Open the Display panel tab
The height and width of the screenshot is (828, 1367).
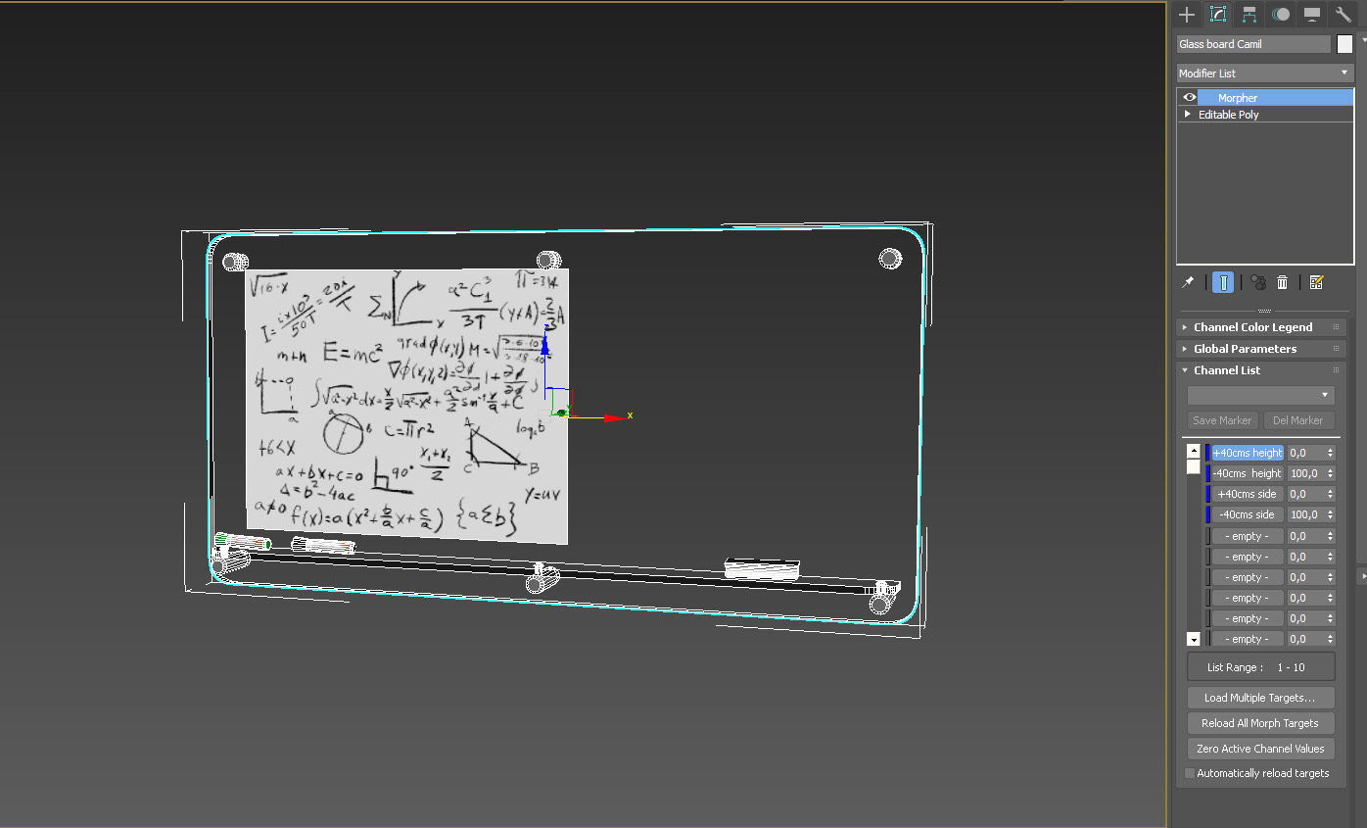tap(1312, 14)
